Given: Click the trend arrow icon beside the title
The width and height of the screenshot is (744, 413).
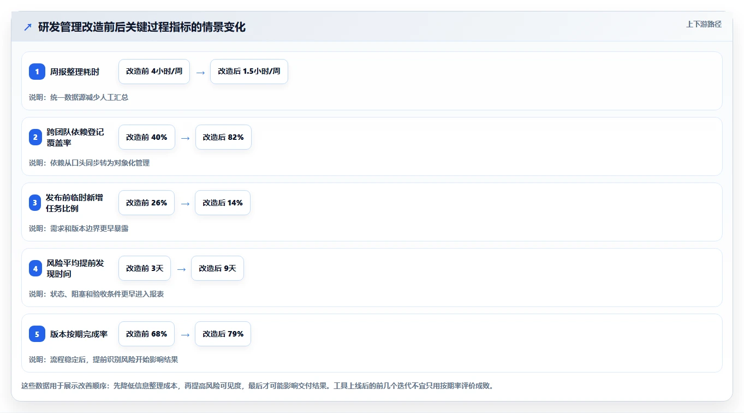Looking at the screenshot, I should point(27,27).
